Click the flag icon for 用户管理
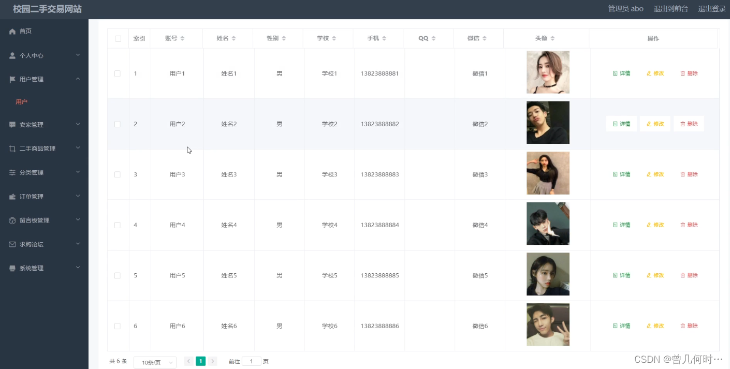 (x=12, y=79)
